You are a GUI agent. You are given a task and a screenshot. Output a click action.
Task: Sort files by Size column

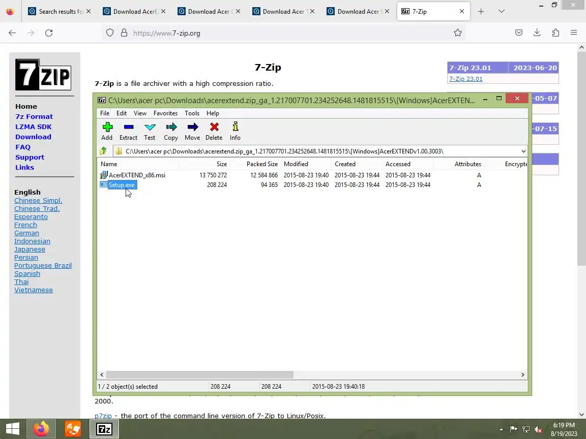tap(204, 164)
